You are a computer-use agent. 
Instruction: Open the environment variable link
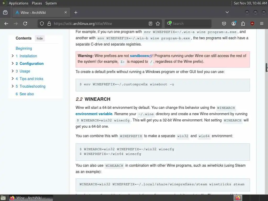(94, 114)
